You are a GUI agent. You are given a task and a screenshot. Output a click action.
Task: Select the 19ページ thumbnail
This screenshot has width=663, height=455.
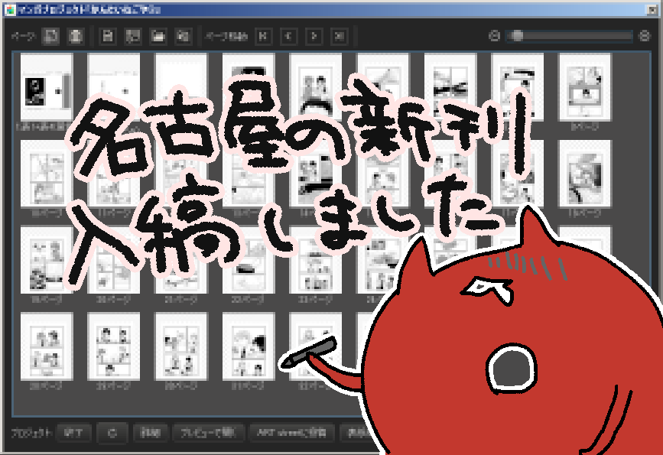[x=47, y=260]
